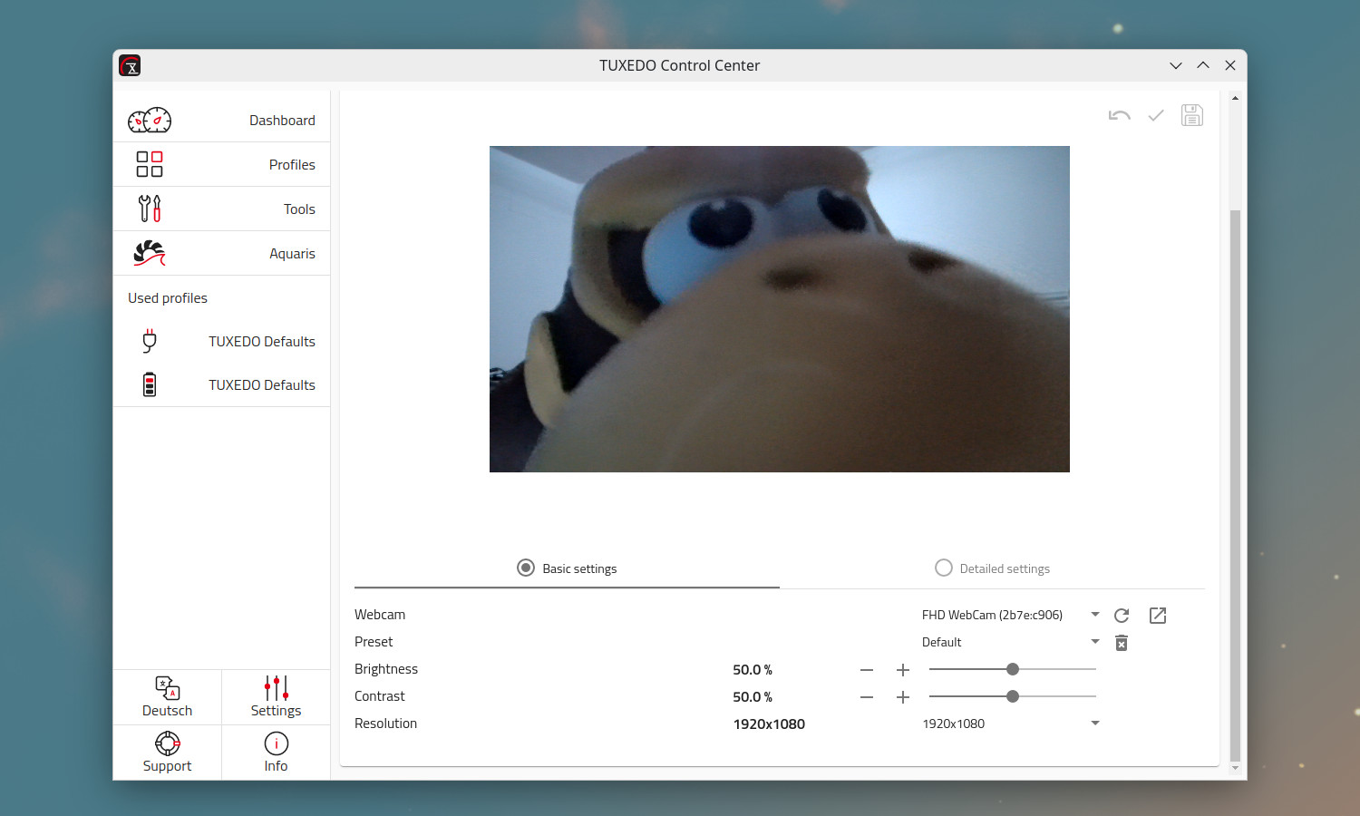
Task: Click the undo changes arrow icon
Action: tap(1119, 115)
